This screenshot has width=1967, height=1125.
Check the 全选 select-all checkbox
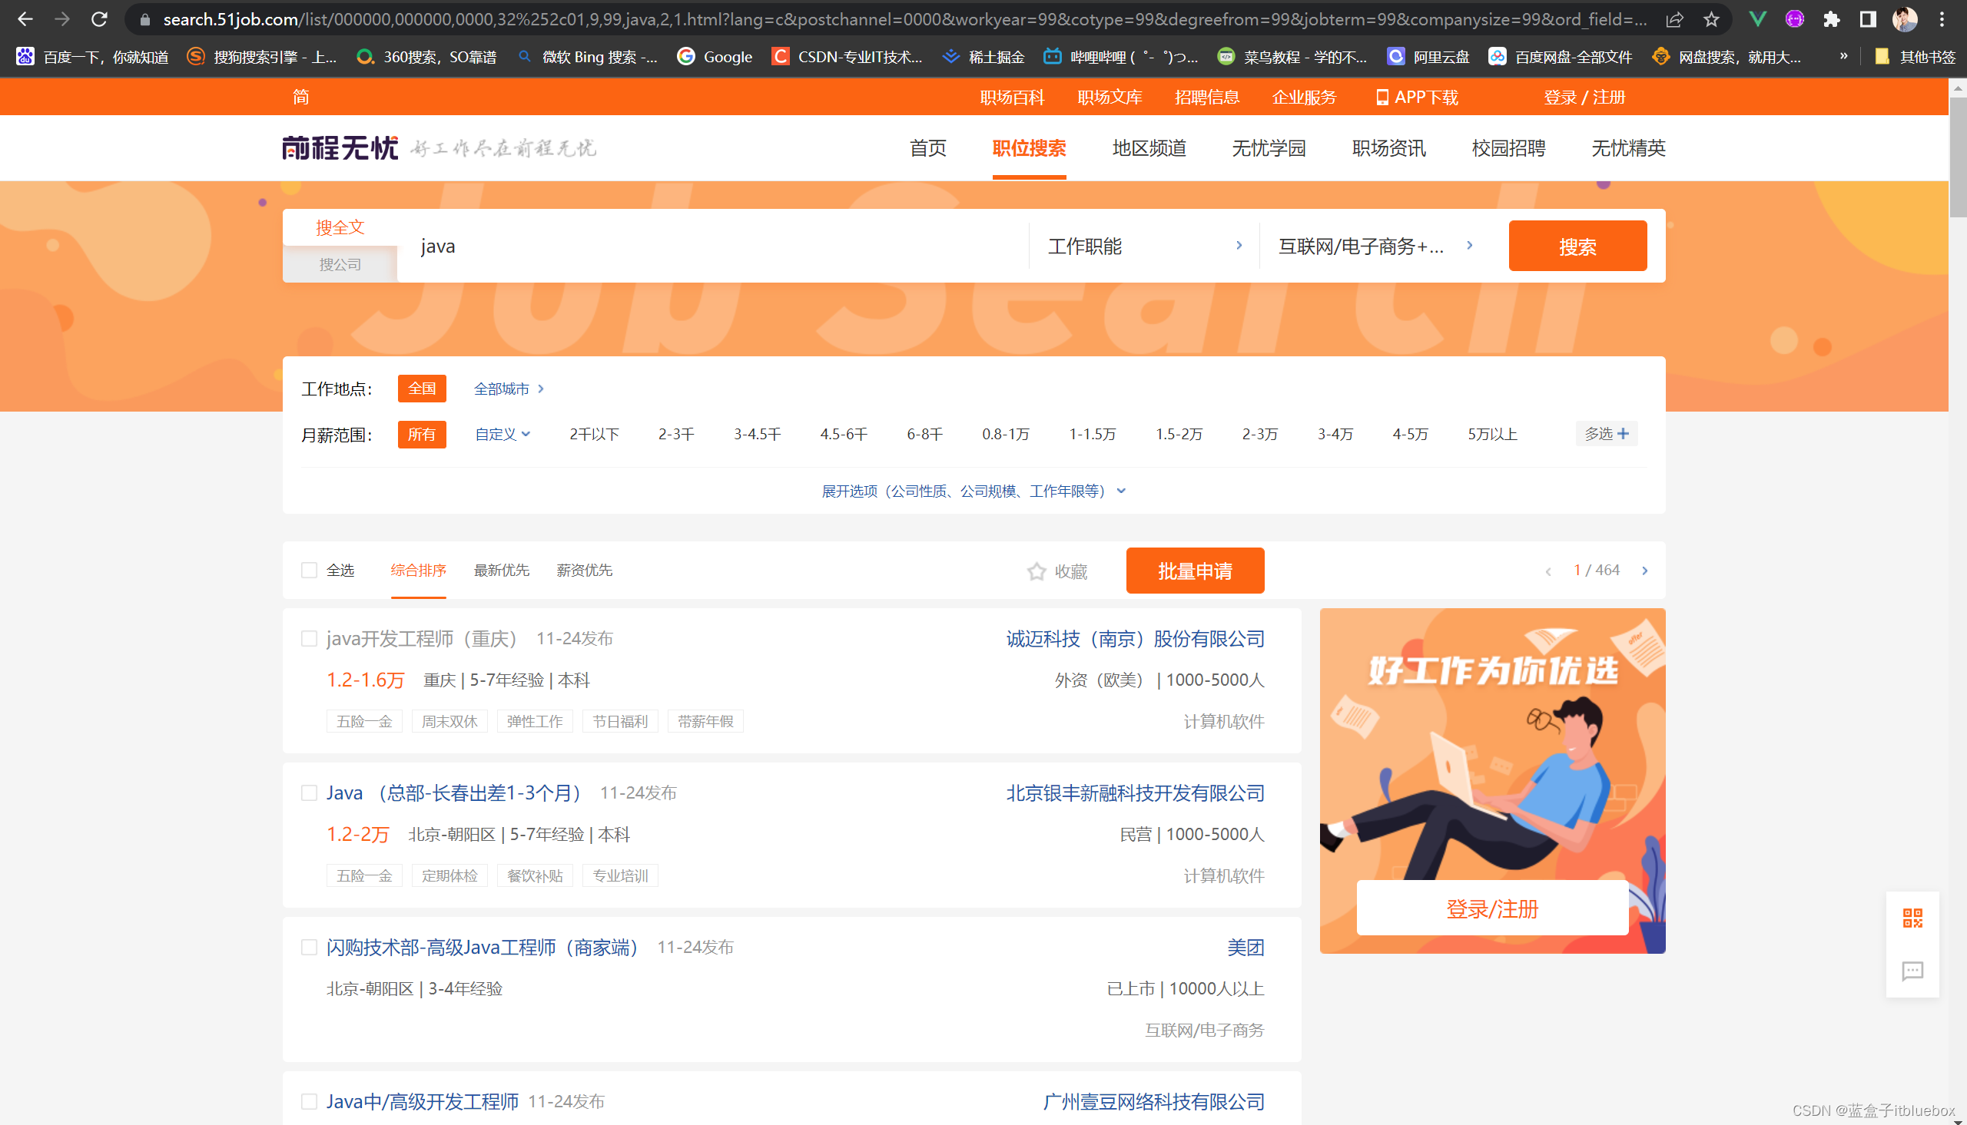[309, 571]
